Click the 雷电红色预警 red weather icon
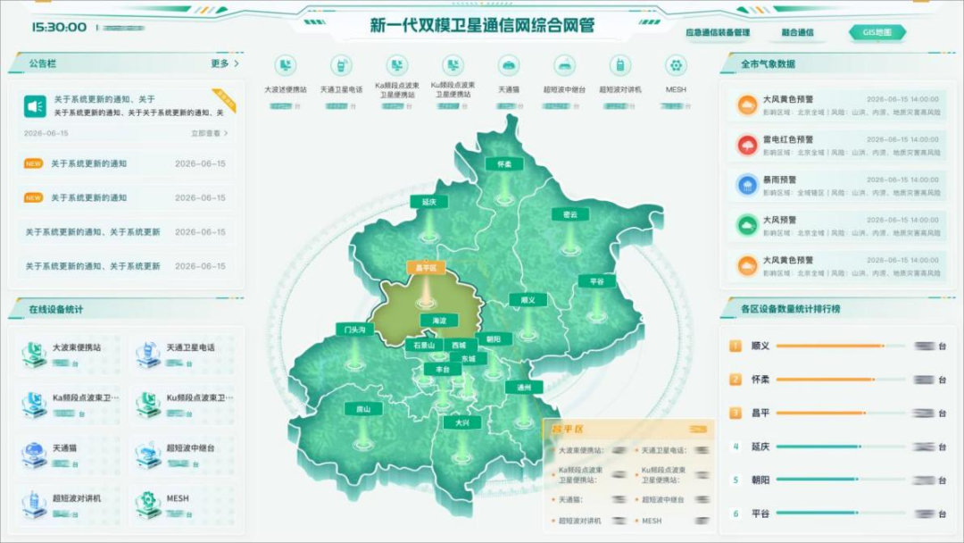Screen dimensions: 964x543 [748, 146]
